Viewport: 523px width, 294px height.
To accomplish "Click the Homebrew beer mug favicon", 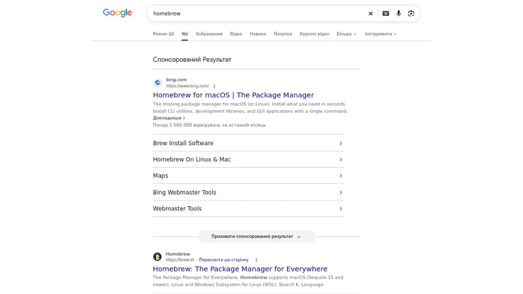I will (x=158, y=257).
